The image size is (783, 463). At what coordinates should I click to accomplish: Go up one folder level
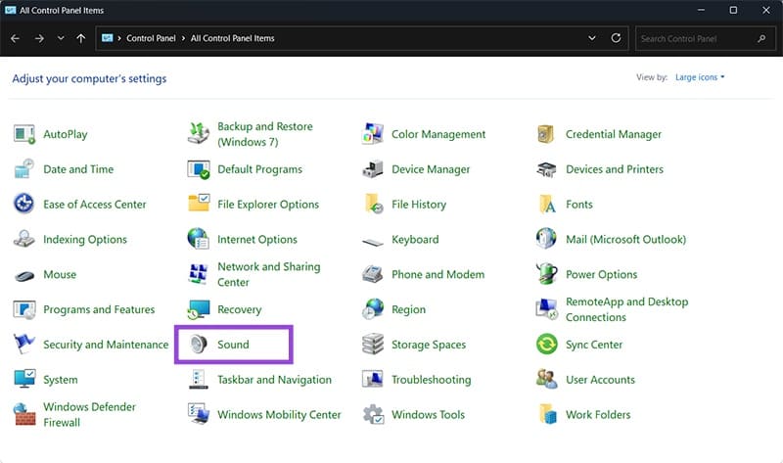tap(80, 38)
